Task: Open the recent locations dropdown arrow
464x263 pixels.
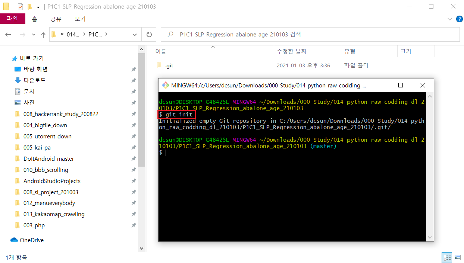Action: tap(34, 35)
